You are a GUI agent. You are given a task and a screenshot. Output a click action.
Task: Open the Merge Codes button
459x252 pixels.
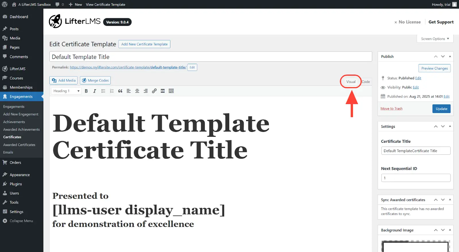click(95, 80)
